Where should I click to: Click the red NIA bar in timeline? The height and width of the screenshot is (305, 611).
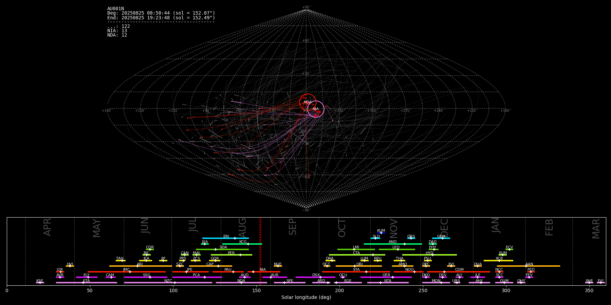point(264,272)
